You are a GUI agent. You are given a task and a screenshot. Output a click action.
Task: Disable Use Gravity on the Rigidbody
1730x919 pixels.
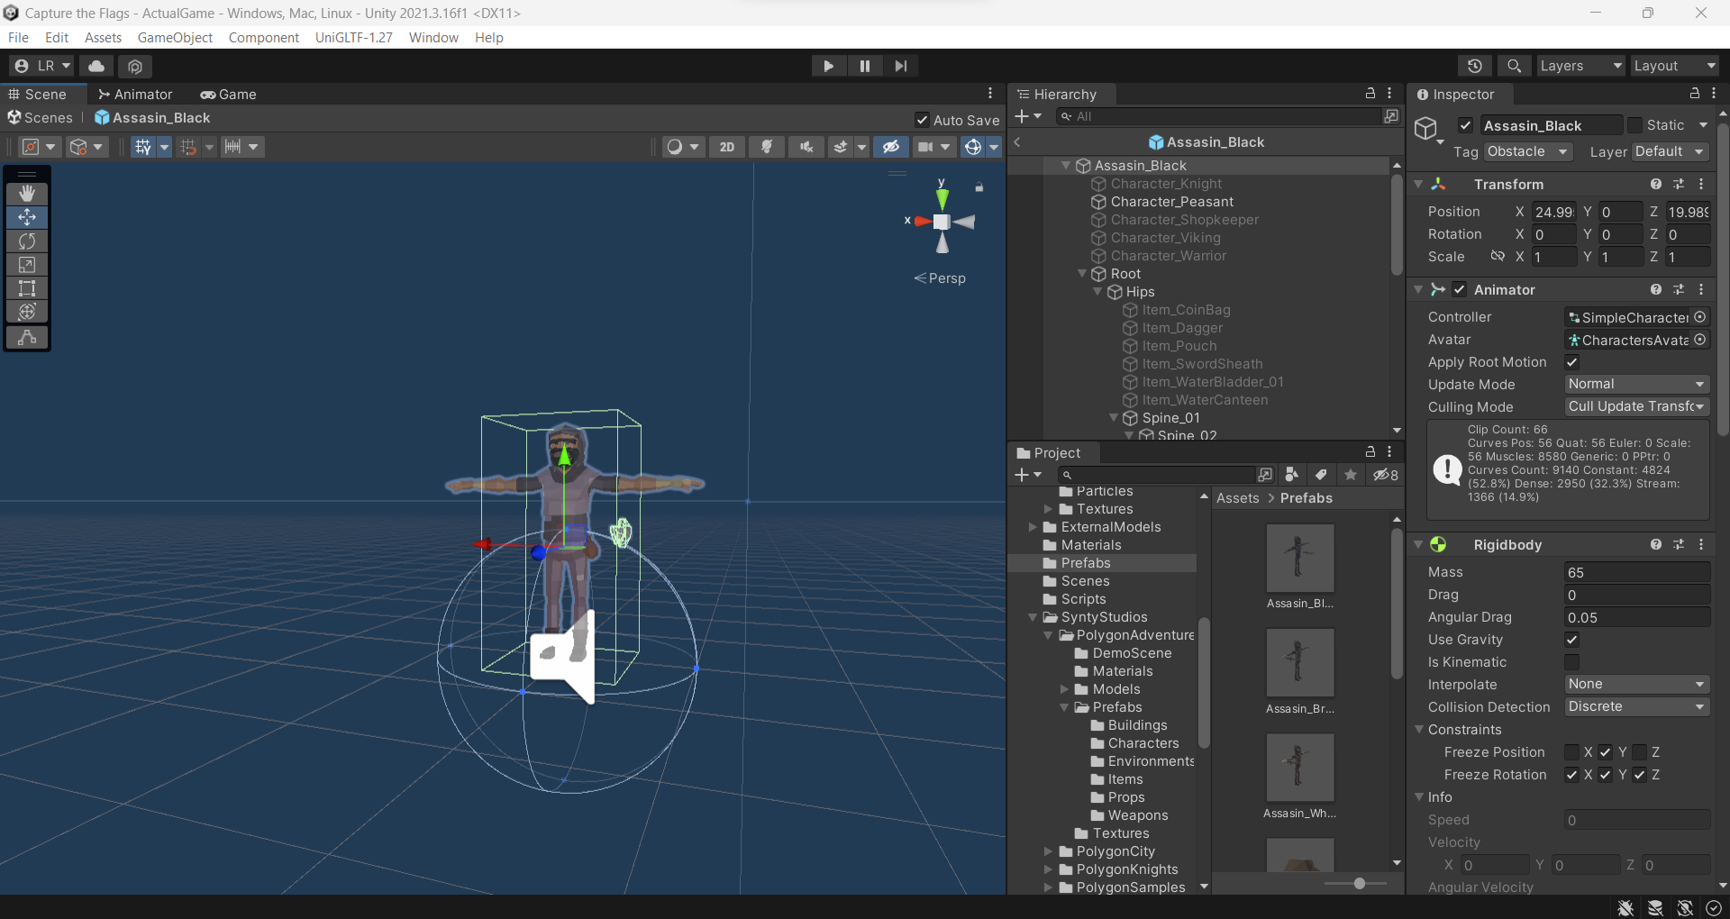click(x=1571, y=640)
